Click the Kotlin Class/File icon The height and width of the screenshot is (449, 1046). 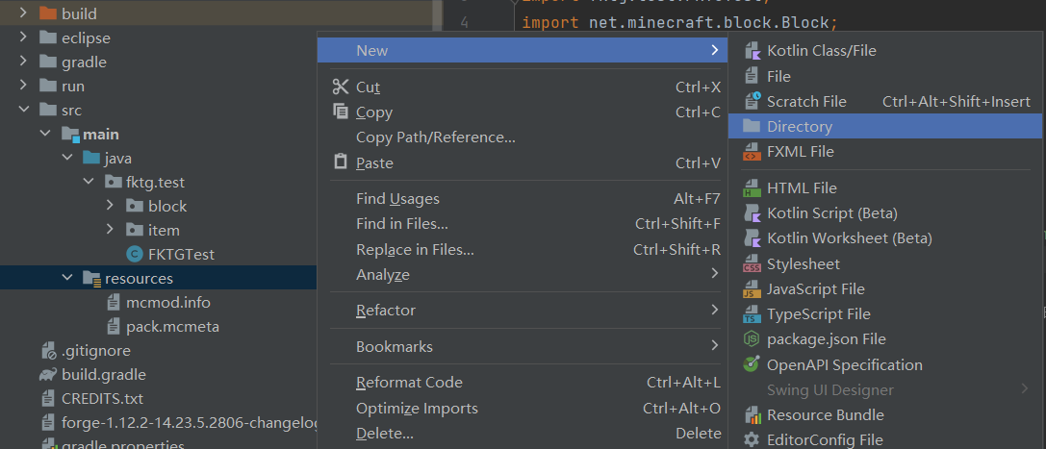pyautogui.click(x=752, y=51)
